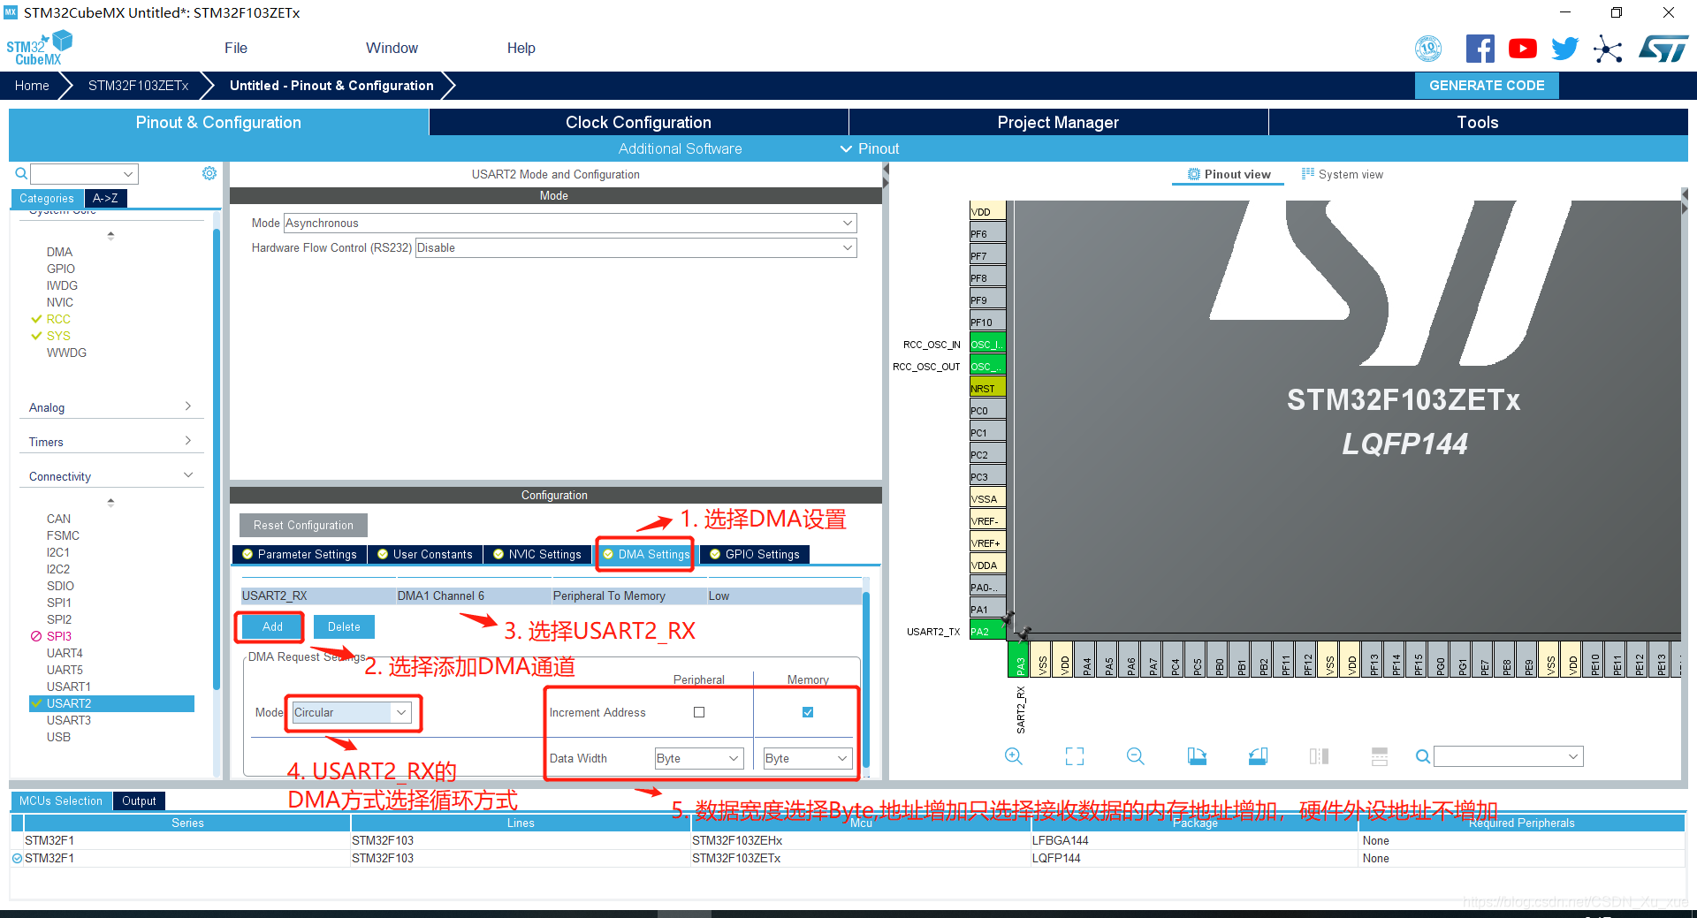Click the VDDA pin
1697x918 pixels.
[x=987, y=565]
